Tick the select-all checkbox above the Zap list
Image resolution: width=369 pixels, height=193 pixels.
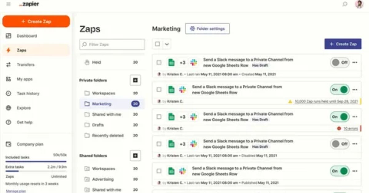[157, 44]
